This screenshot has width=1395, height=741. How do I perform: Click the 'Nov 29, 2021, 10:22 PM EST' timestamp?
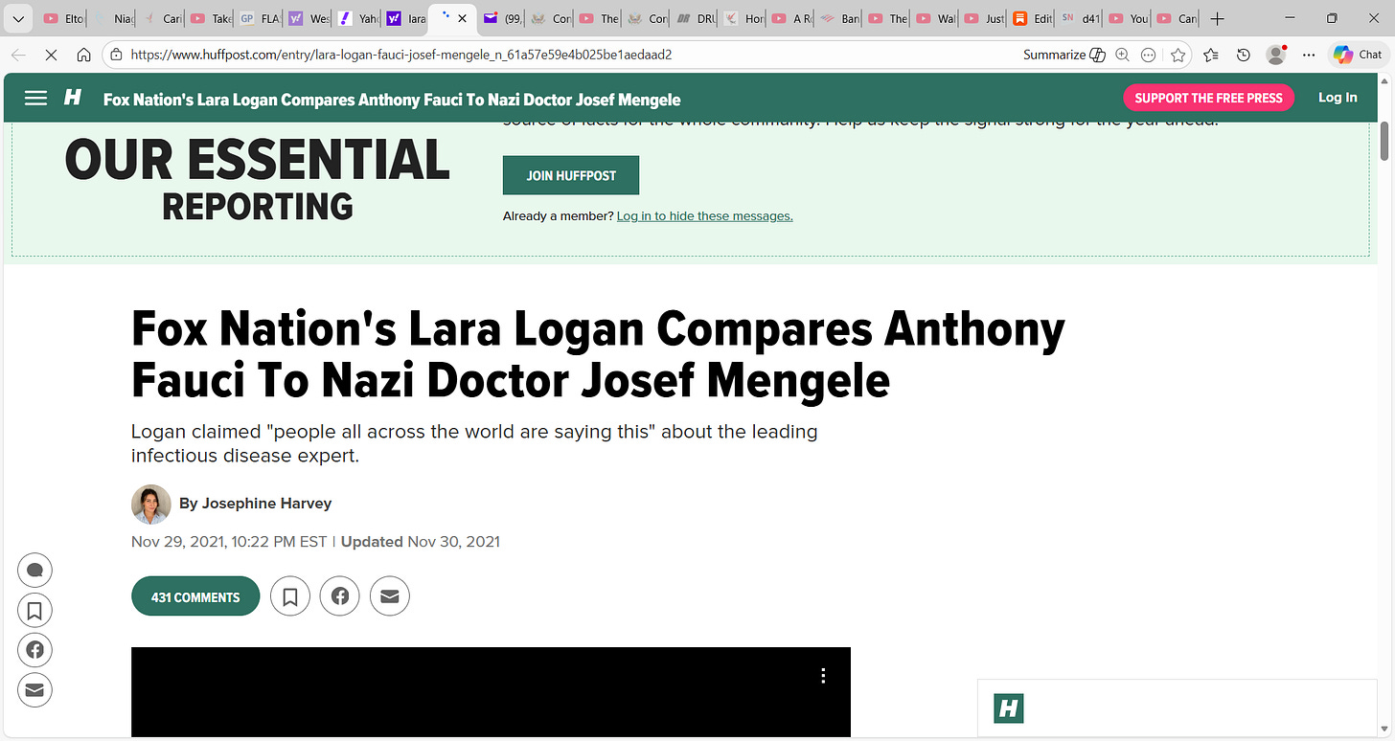pos(229,542)
